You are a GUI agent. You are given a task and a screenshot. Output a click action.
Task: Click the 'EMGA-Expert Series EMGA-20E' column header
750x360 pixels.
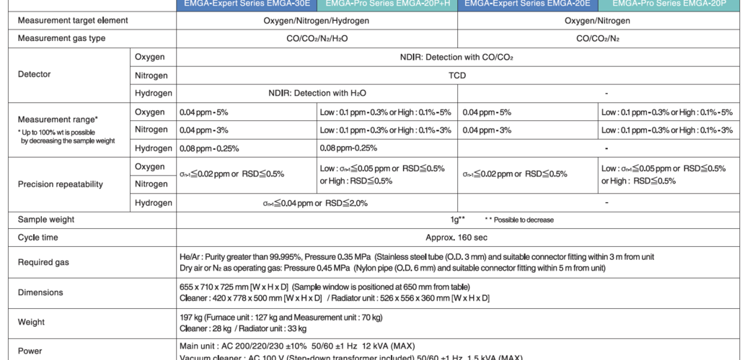(x=528, y=4)
